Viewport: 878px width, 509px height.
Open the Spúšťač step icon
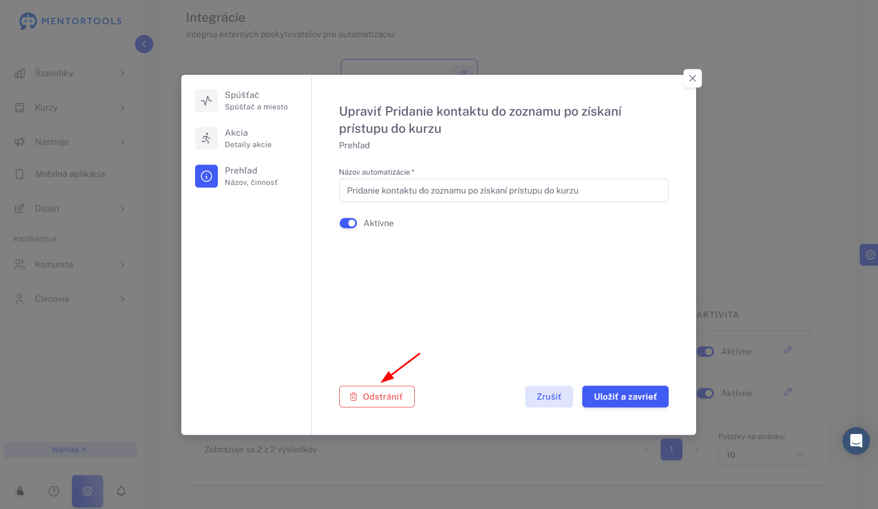[206, 101]
